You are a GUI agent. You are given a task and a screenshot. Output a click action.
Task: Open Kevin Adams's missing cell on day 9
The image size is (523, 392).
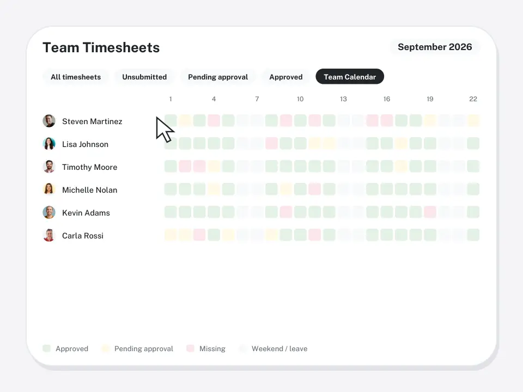286,212
